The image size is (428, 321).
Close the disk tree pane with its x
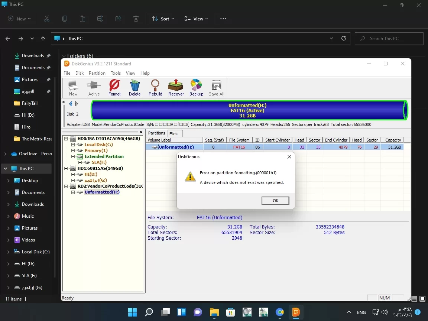141,132
